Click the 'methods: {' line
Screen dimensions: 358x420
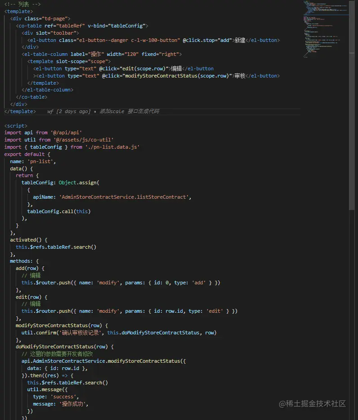[x=24, y=261]
